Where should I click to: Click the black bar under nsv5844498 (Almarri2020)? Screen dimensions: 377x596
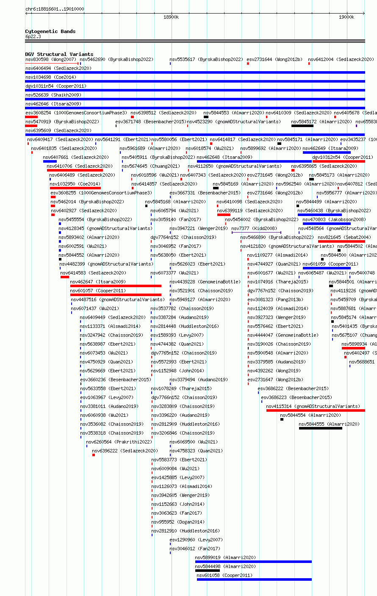pos(208,571)
